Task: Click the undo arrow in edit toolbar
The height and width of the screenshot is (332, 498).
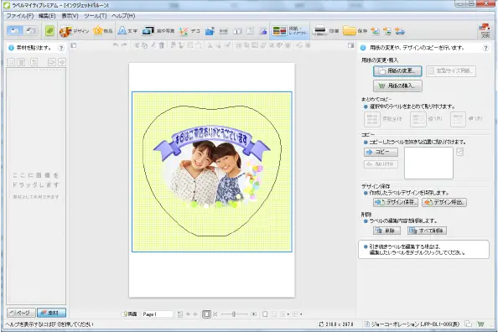Action: (x=116, y=45)
